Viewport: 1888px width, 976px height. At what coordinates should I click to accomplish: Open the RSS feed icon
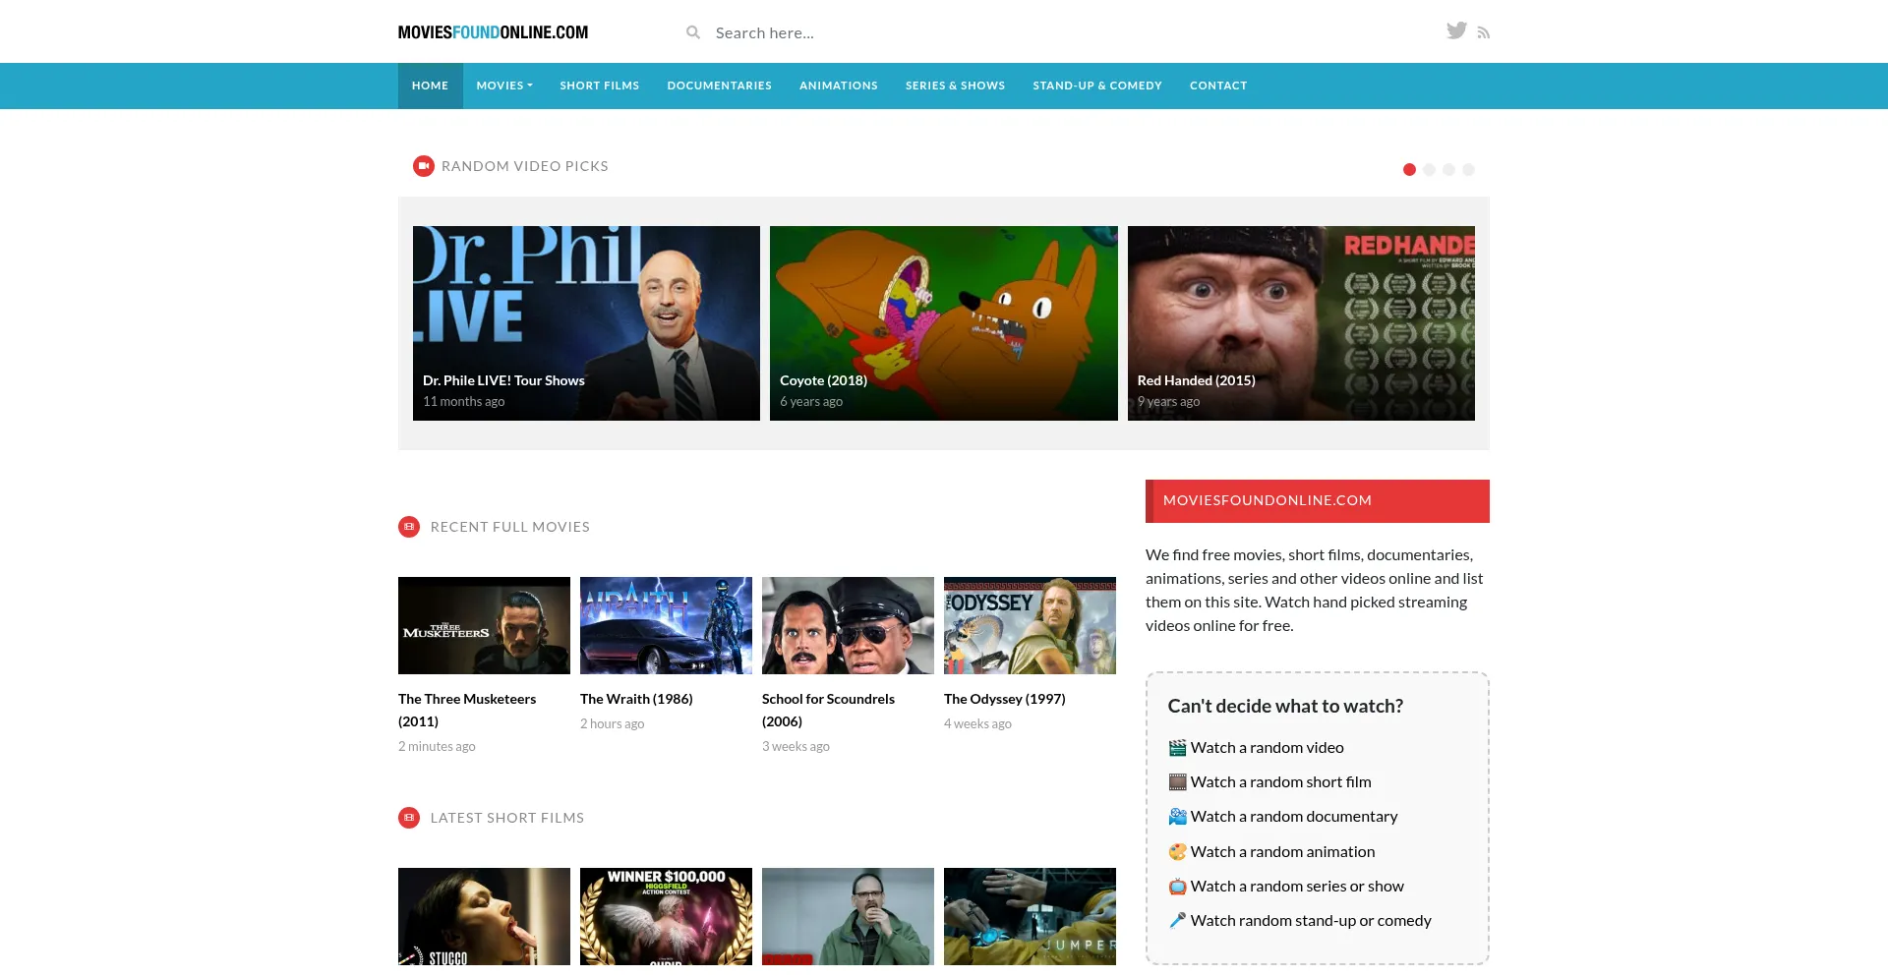click(x=1484, y=33)
